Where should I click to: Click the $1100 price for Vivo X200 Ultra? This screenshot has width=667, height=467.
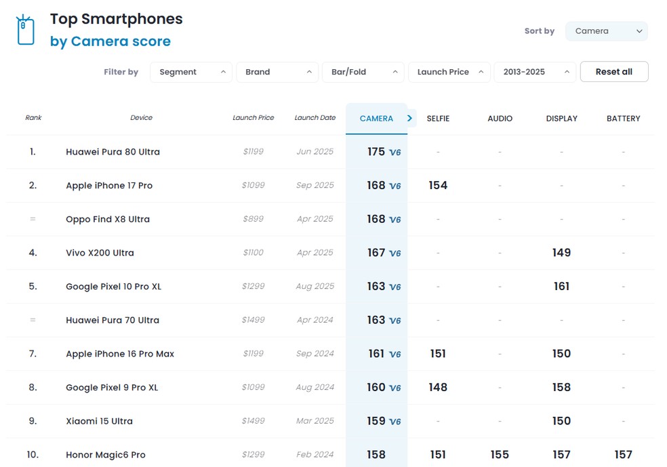(x=253, y=252)
